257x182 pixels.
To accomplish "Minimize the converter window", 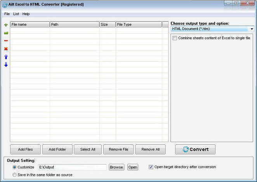I will 229,3.
